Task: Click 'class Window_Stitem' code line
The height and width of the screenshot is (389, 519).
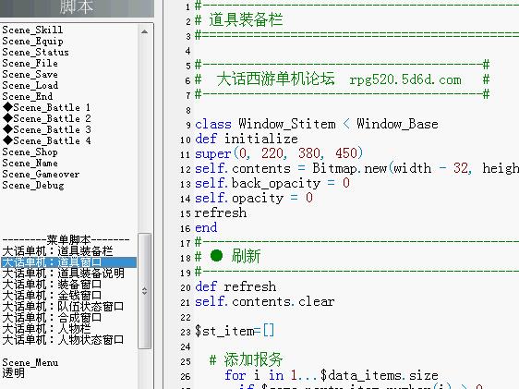Action: point(317,124)
